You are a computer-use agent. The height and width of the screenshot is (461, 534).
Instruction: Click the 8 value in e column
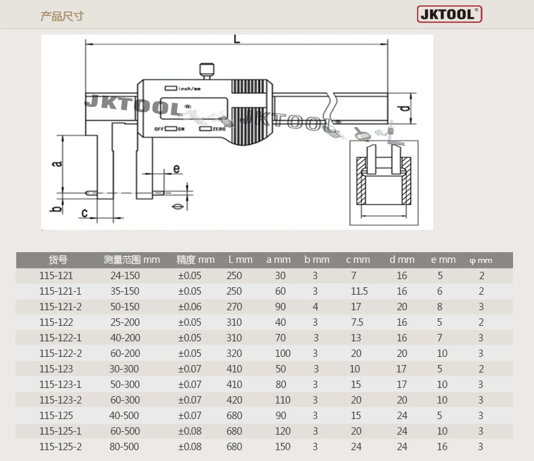439,307
